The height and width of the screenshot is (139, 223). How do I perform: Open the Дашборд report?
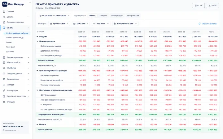[x=10, y=52]
